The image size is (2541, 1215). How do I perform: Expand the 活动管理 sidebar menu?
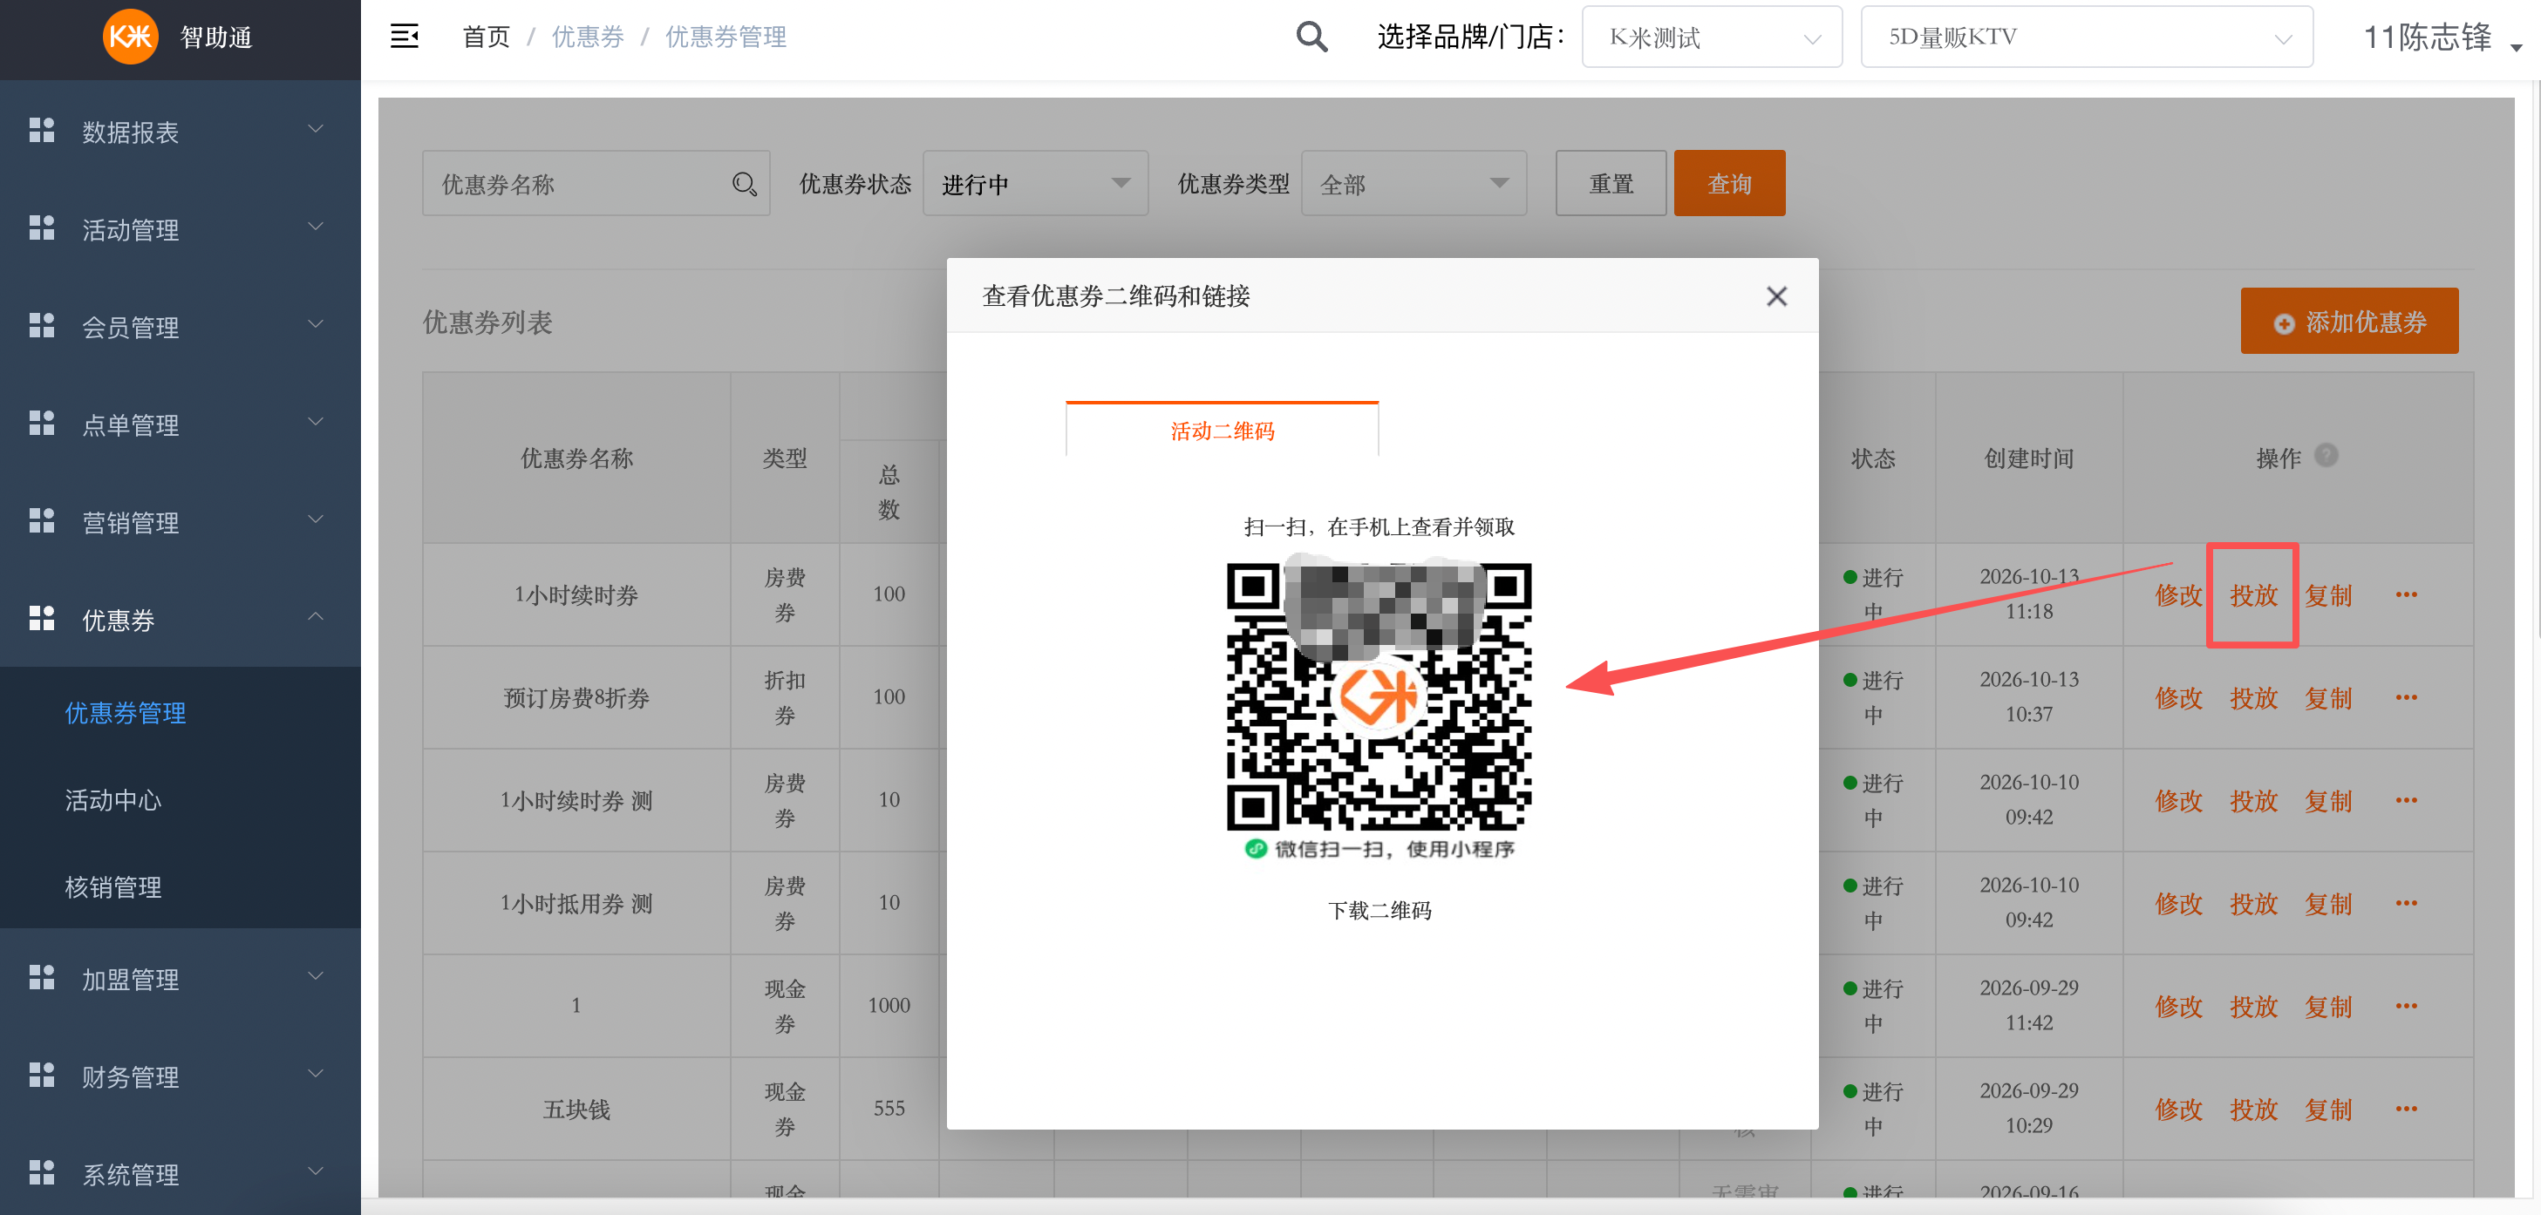180,229
